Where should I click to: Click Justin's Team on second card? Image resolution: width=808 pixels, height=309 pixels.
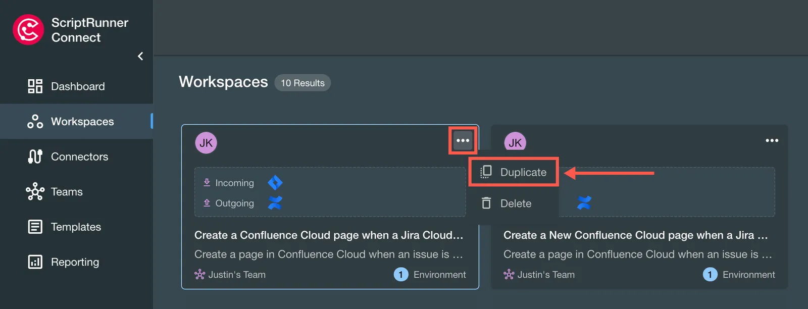click(x=546, y=275)
